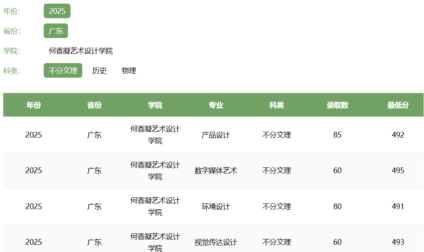This screenshot has height=252, width=424.
Task: Click the 科类: filter label
Action: [x=12, y=70]
